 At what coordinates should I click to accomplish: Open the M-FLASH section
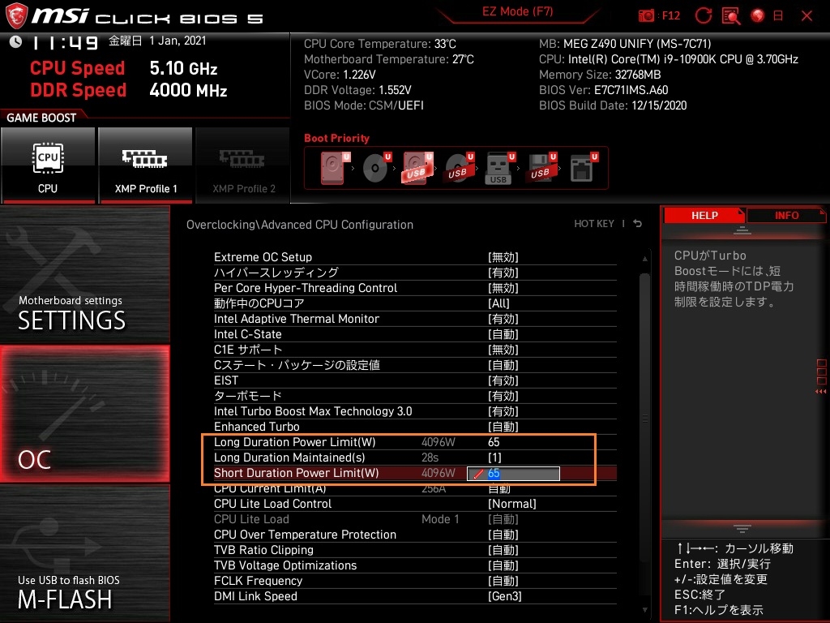tap(84, 553)
